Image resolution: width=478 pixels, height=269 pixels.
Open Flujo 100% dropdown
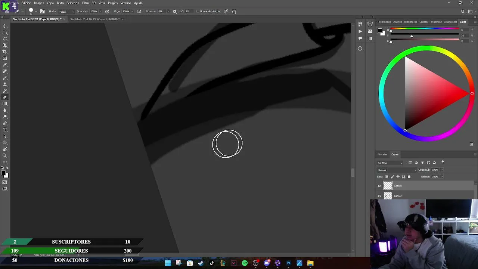click(x=132, y=12)
